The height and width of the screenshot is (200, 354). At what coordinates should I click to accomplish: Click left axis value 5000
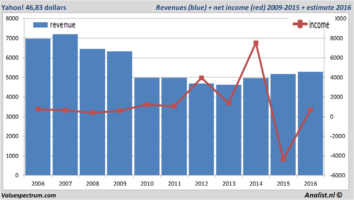coord(12,78)
